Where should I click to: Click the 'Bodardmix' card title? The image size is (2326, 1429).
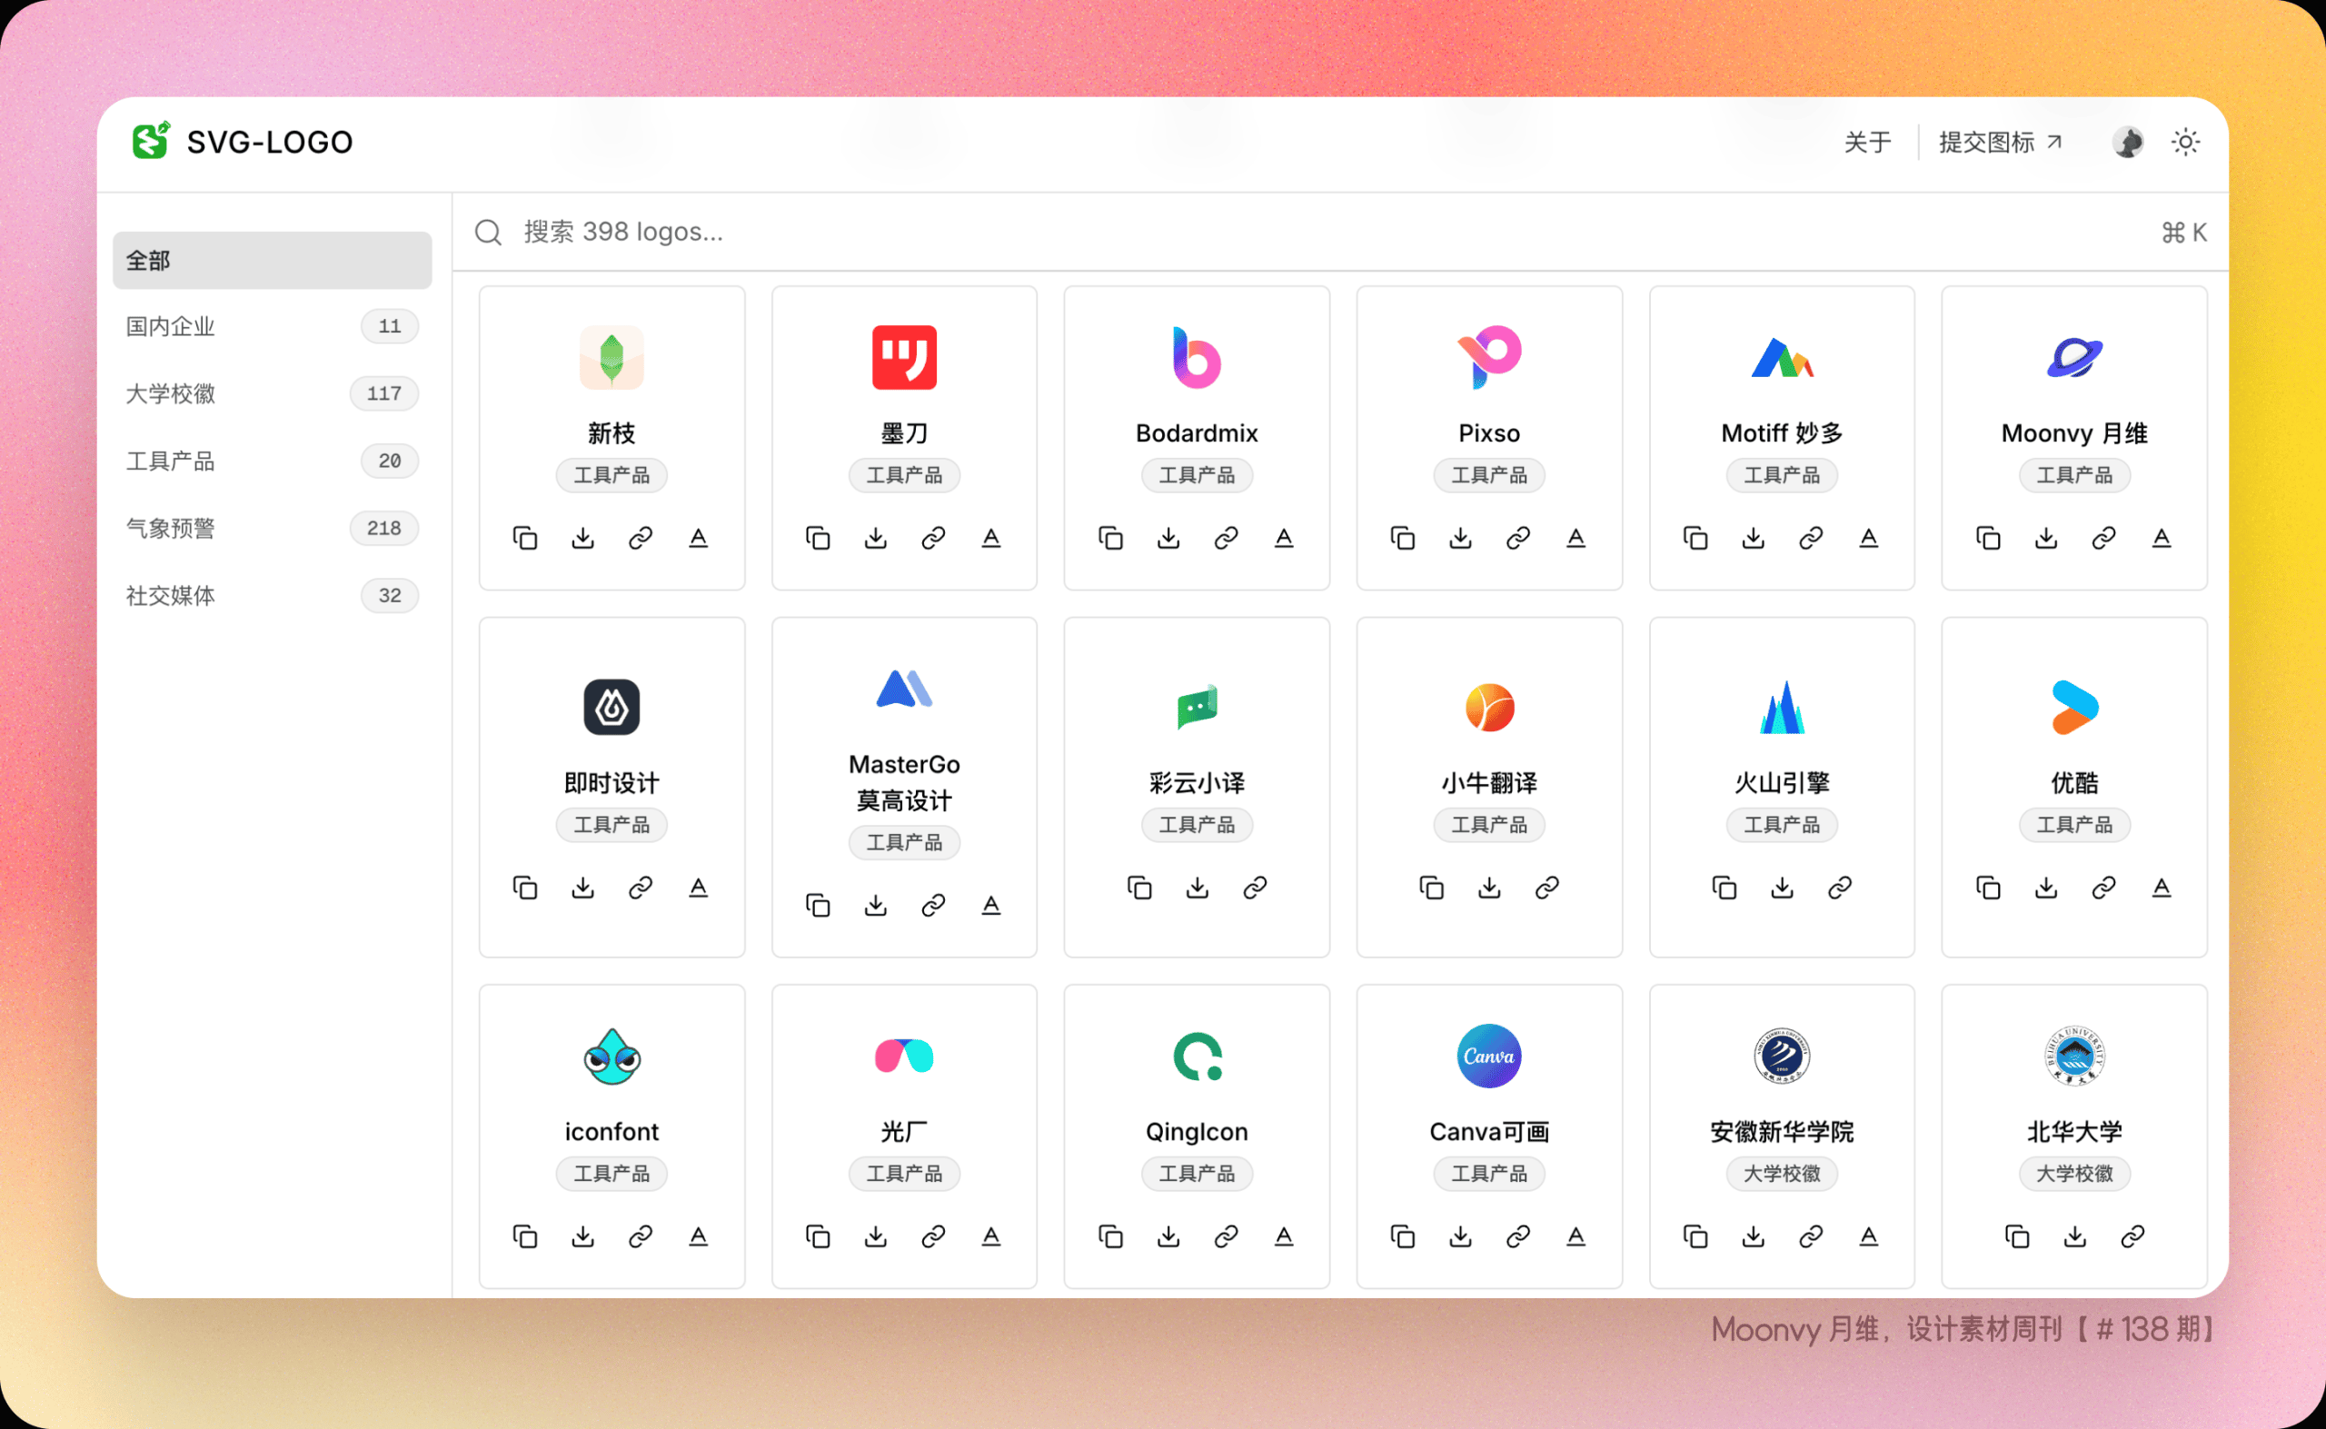click(1198, 434)
